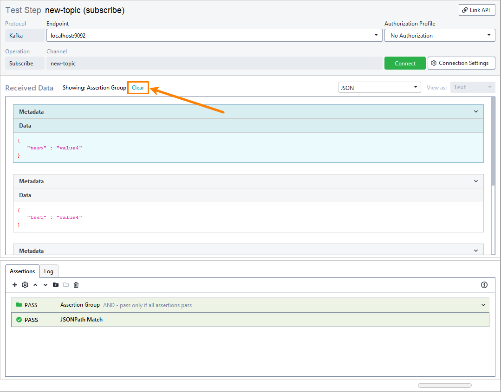The image size is (501, 392).
Task: Collapse the first Metadata section
Action: point(475,111)
